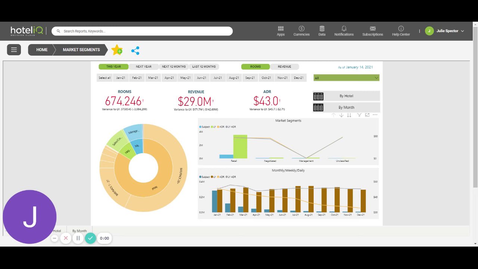This screenshot has width=478, height=269.
Task: Filter to Dec-21 month
Action: pos(299,78)
